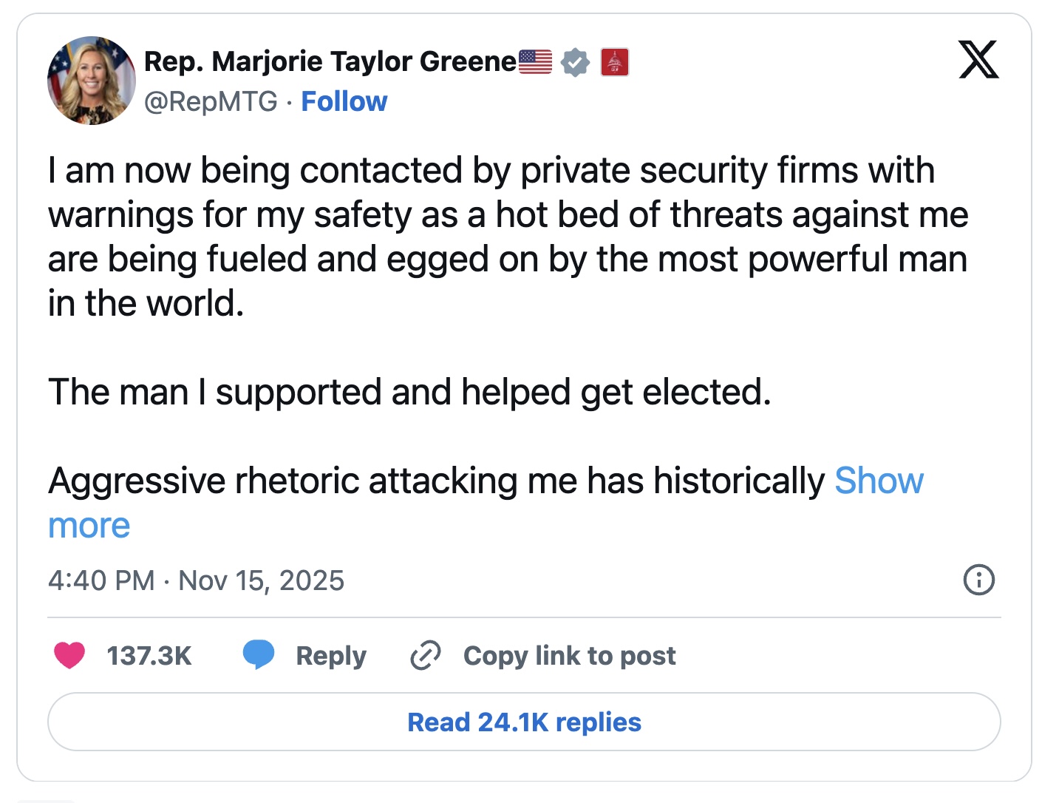
Task: Click the 137.3K like count
Action: tap(149, 656)
